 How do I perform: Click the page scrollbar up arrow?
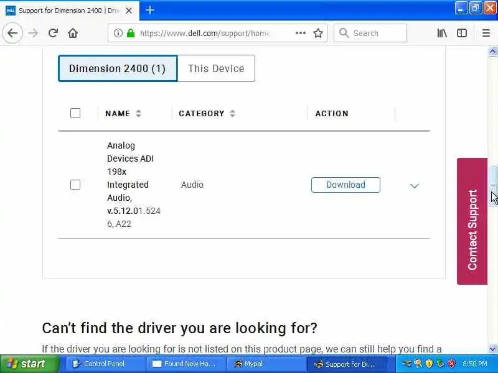[492, 51]
